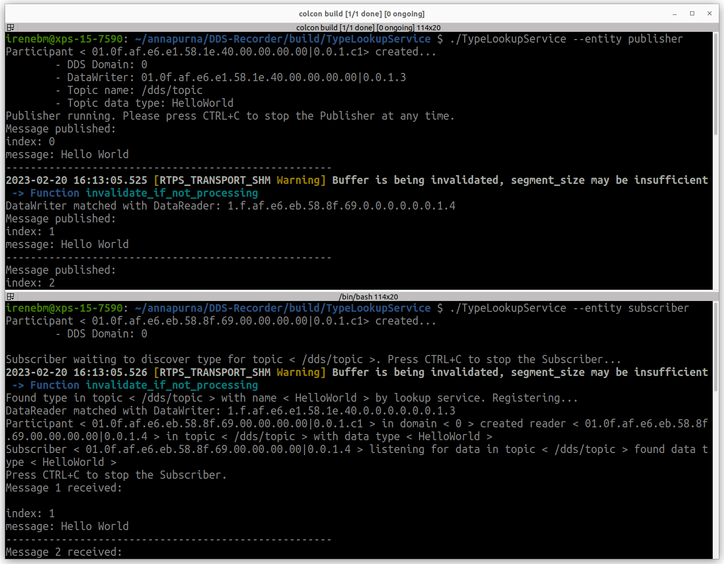Click 'Press CTRL+C to stop the Subscriber.' line
Viewport: 724px width, 564px height.
(x=116, y=475)
